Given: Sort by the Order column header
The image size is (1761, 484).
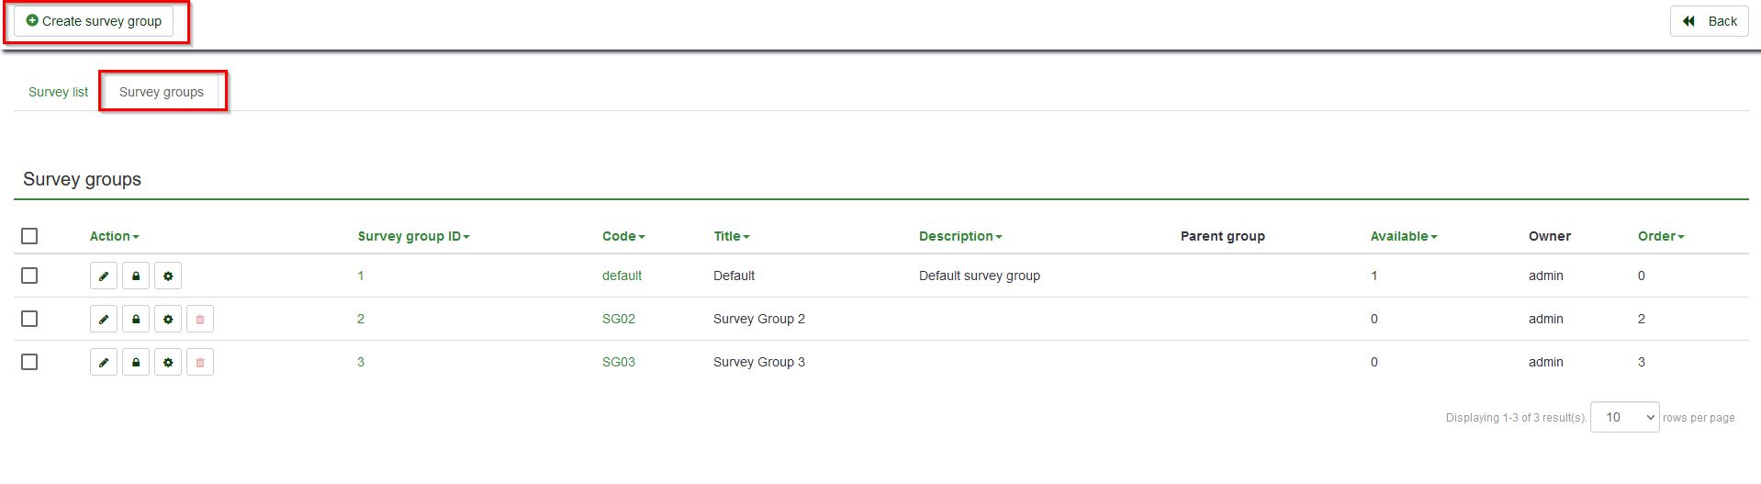Looking at the screenshot, I should tap(1661, 236).
